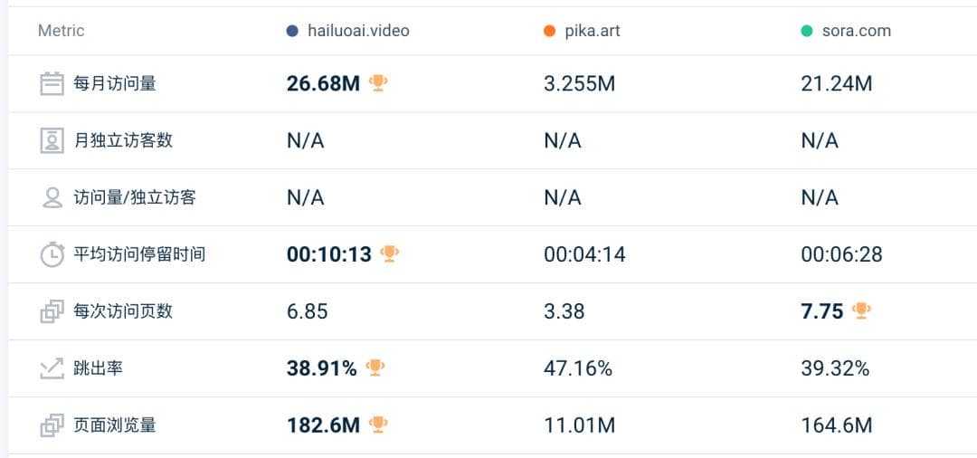977x458 pixels.
Task: Select the sora.com monthly visits value 21.24M
Action: point(836,84)
